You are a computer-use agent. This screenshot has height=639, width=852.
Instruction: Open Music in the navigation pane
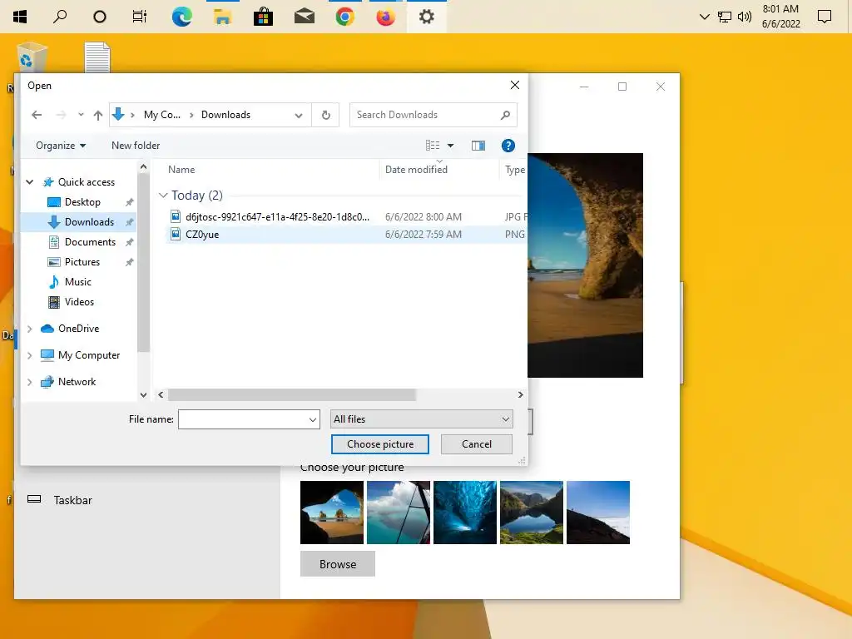[x=77, y=282]
